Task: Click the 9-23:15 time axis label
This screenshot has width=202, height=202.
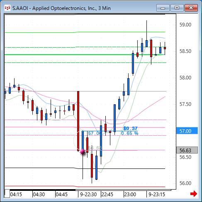Action: click(157, 195)
